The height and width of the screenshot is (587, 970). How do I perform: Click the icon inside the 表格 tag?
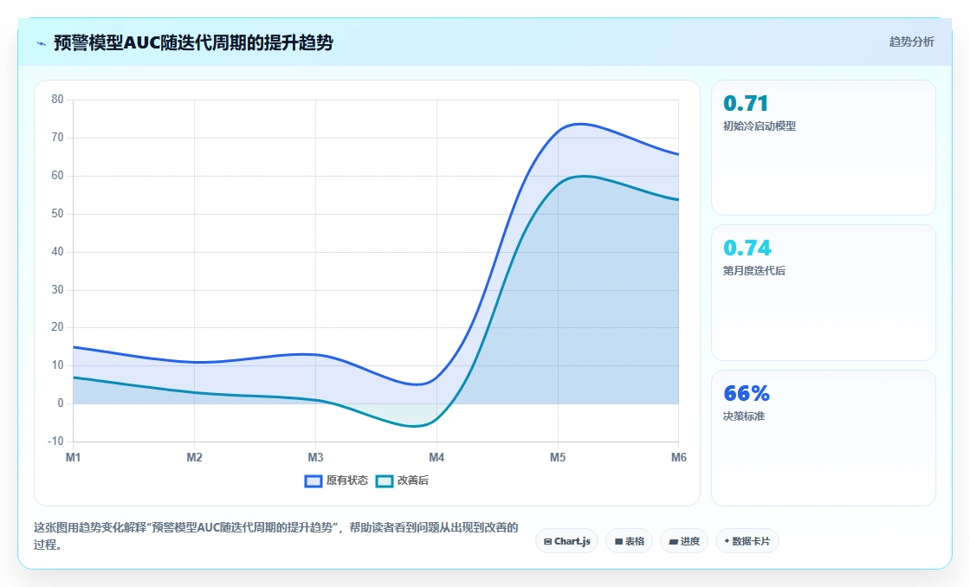tap(618, 542)
